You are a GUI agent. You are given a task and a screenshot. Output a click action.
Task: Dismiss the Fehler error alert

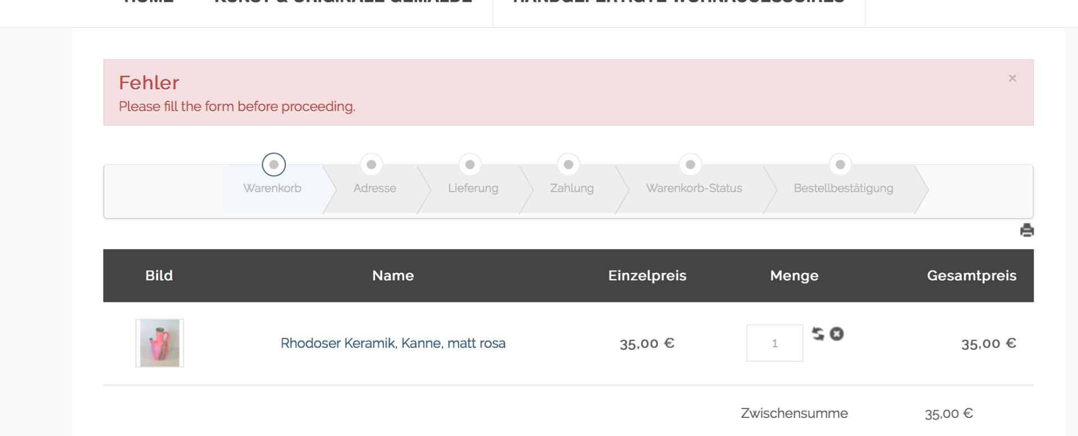[x=1012, y=78]
